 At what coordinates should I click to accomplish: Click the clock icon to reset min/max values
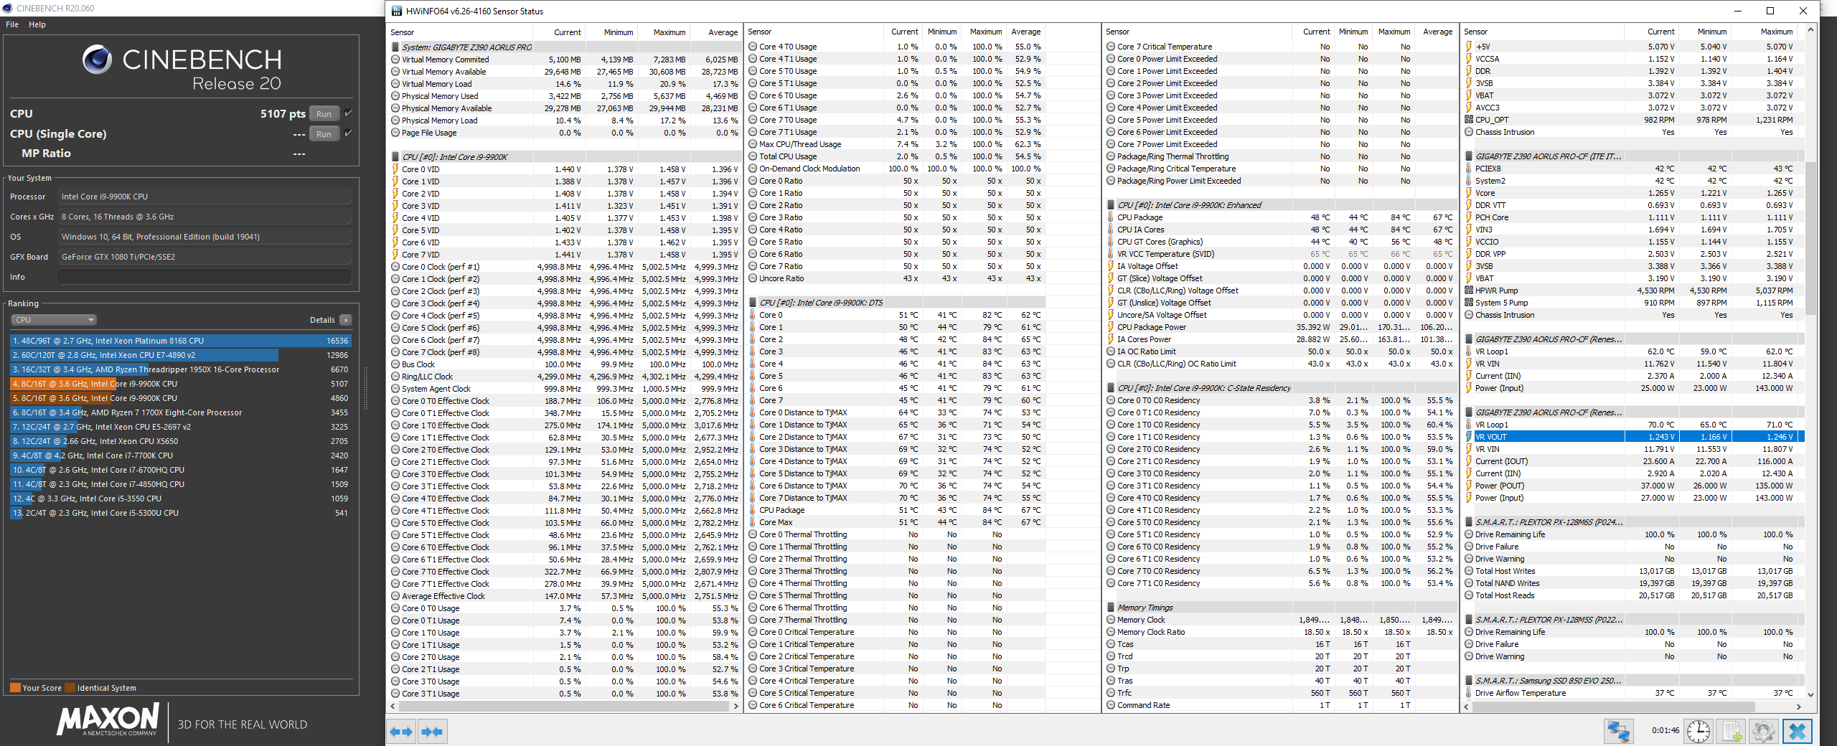coord(1698,731)
